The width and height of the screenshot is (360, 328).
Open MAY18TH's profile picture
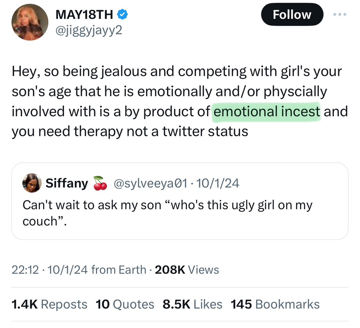click(30, 22)
